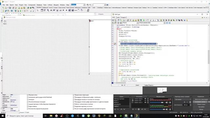The width and height of the screenshot is (210, 118).
Task: Toggle visibility eye of 'Захват экрана' source
Action: 145,99
